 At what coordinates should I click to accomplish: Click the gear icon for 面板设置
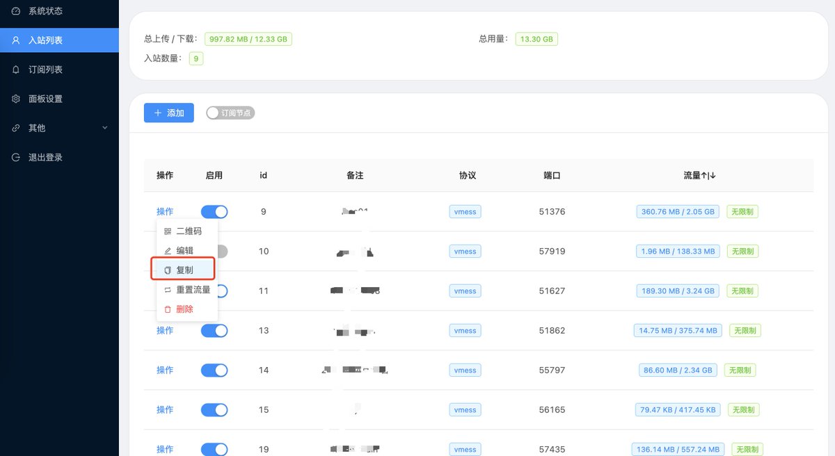coord(16,99)
